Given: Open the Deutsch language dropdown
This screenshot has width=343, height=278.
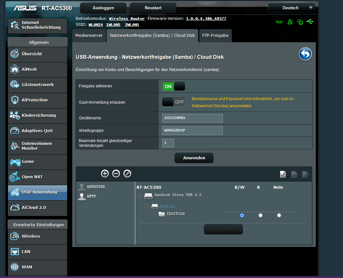Looking at the screenshot, I should (x=292, y=8).
